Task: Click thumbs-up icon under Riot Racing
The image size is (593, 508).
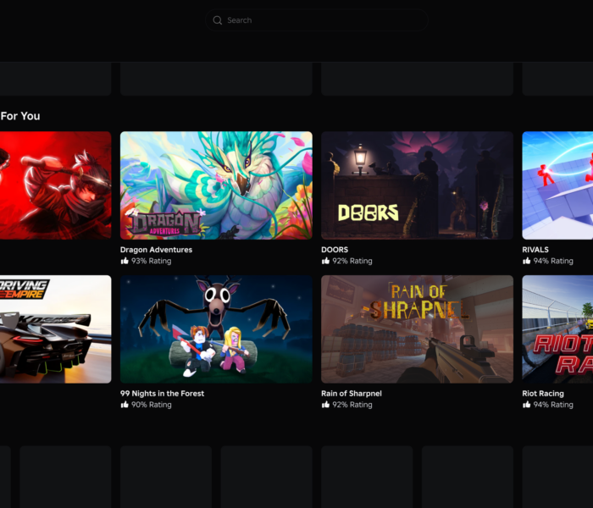Action: 526,405
